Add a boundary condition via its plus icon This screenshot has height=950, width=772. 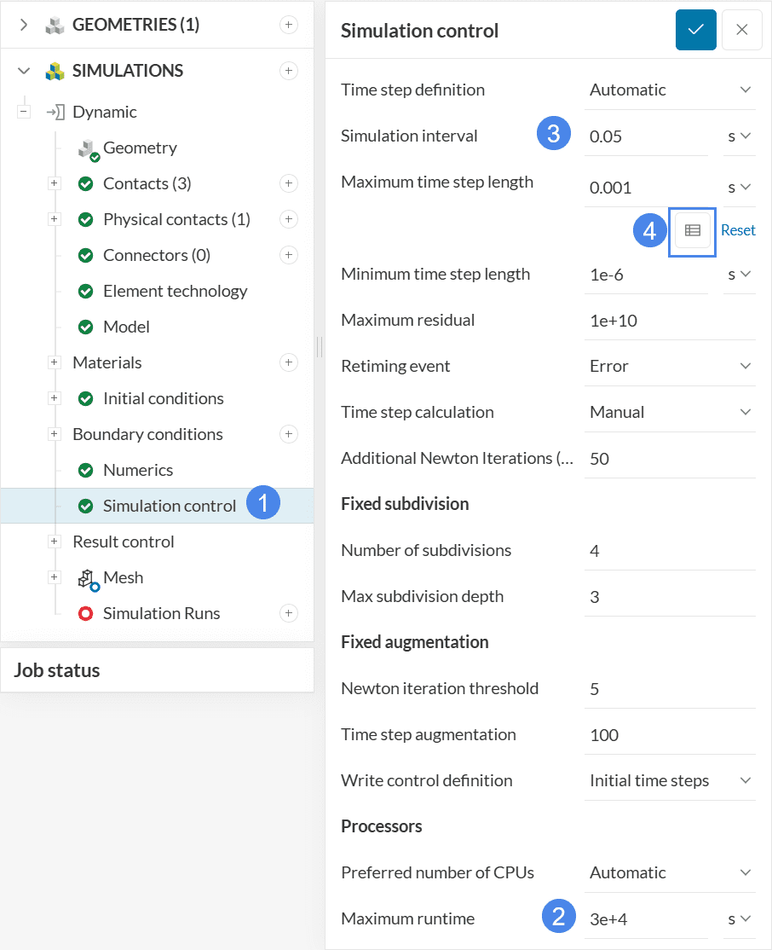pyautogui.click(x=289, y=434)
